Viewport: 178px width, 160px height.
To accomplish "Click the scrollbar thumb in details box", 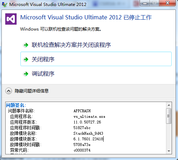I will (x=168, y=116).
